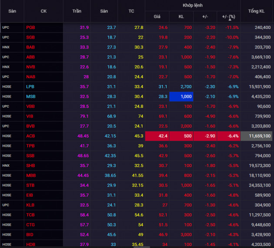The width and height of the screenshot is (274, 248).
Task: Click SHB total volume 19,573,300
Action: point(260,165)
